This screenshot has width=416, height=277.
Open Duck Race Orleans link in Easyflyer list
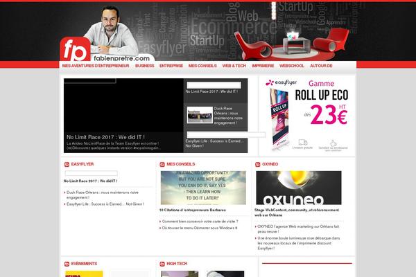[103, 195]
